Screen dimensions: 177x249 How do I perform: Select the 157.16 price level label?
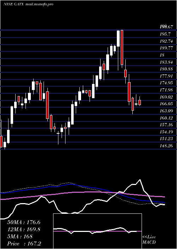[166, 125]
